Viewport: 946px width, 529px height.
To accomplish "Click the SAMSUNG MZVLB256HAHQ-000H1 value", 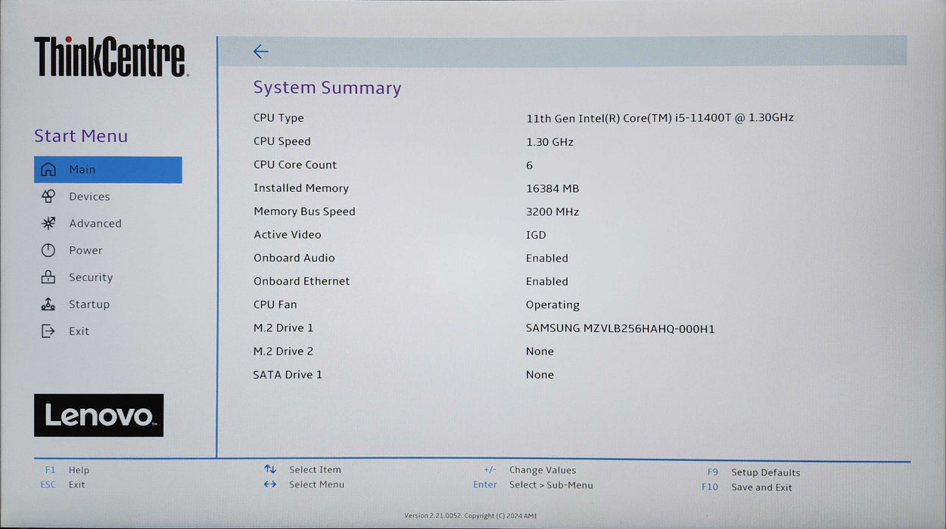I will [621, 329].
